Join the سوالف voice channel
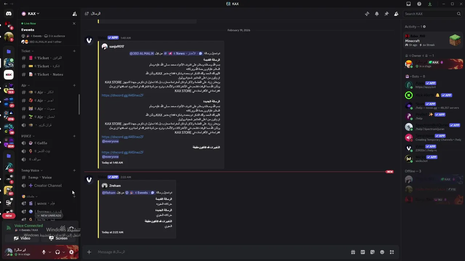The image size is (465, 261). tap(48, 159)
